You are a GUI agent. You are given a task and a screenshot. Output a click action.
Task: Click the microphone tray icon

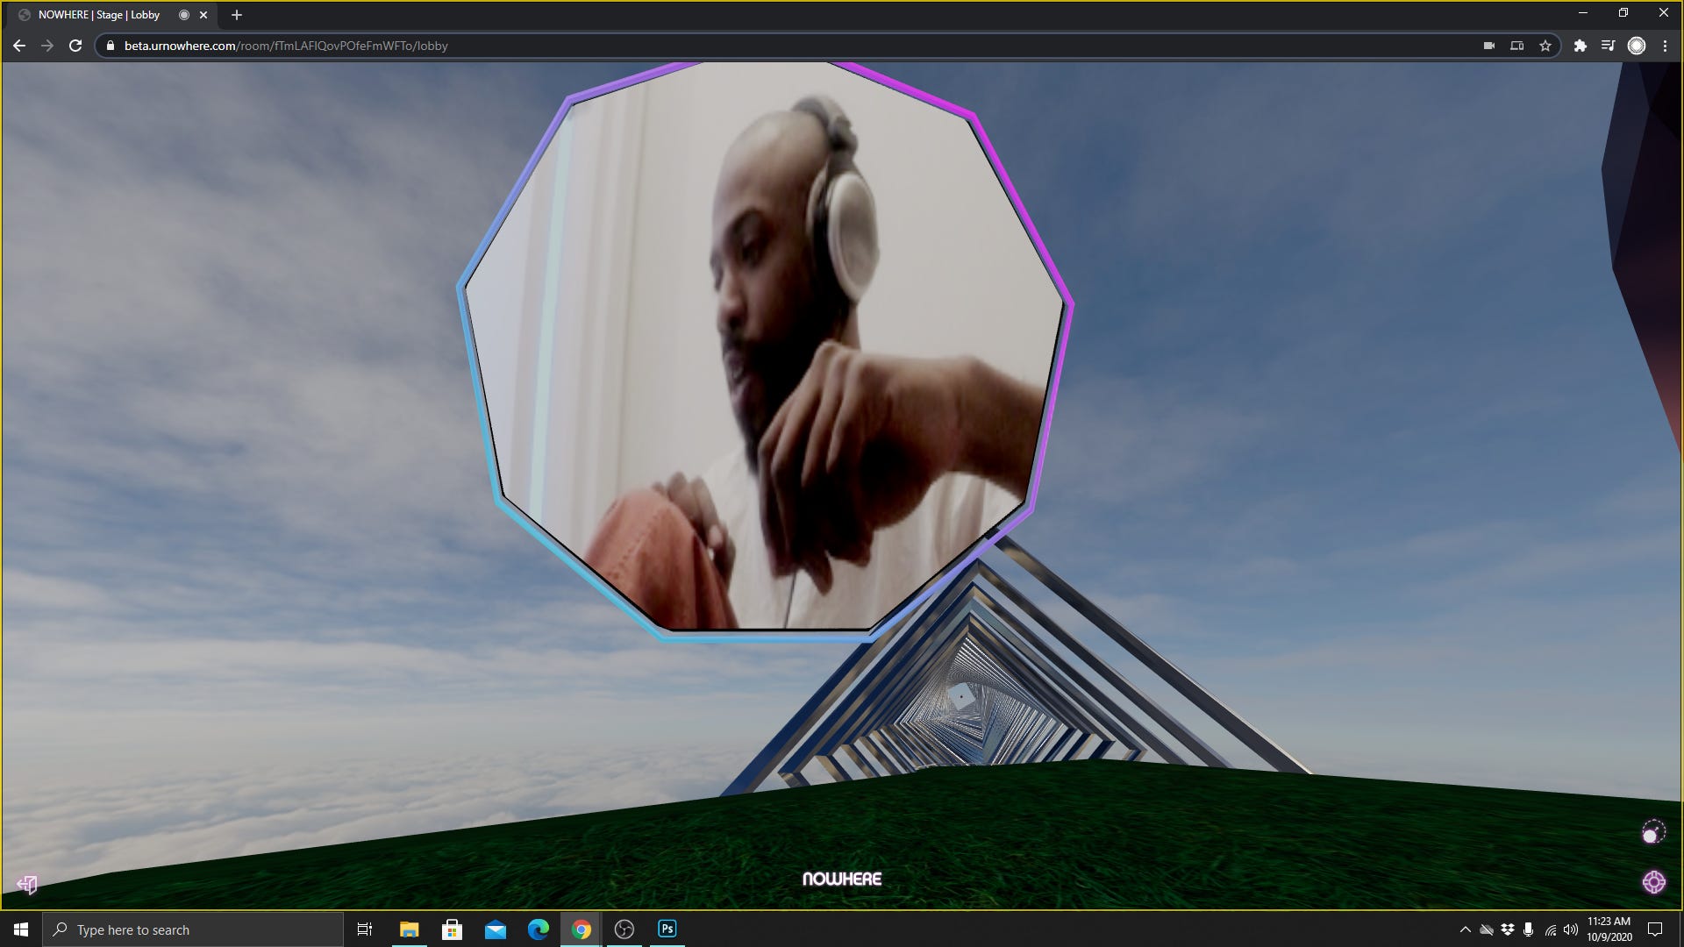(1529, 929)
